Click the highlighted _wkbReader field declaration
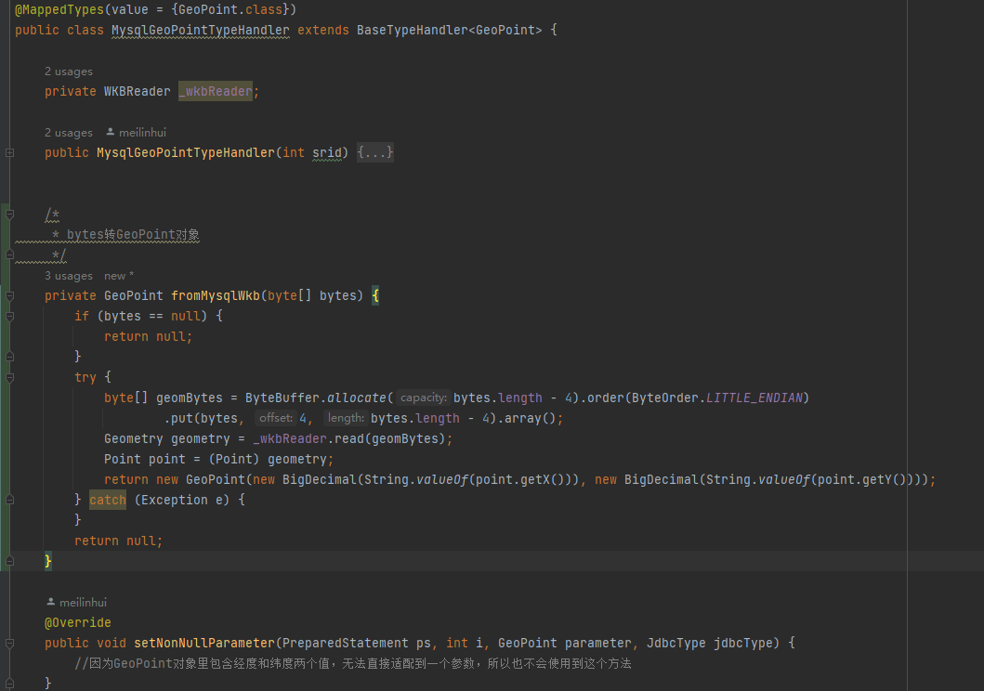 pos(216,92)
